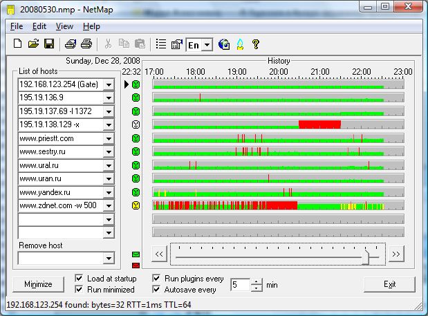Screen dimensions: 428x316
Task: Click the minutes interval input field
Action: tap(241, 285)
